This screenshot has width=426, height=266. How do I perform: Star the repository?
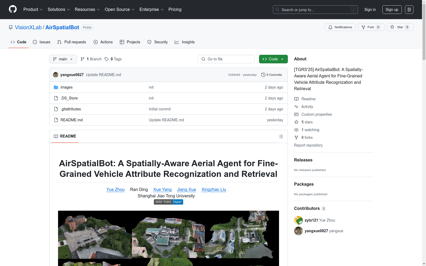coord(400,27)
